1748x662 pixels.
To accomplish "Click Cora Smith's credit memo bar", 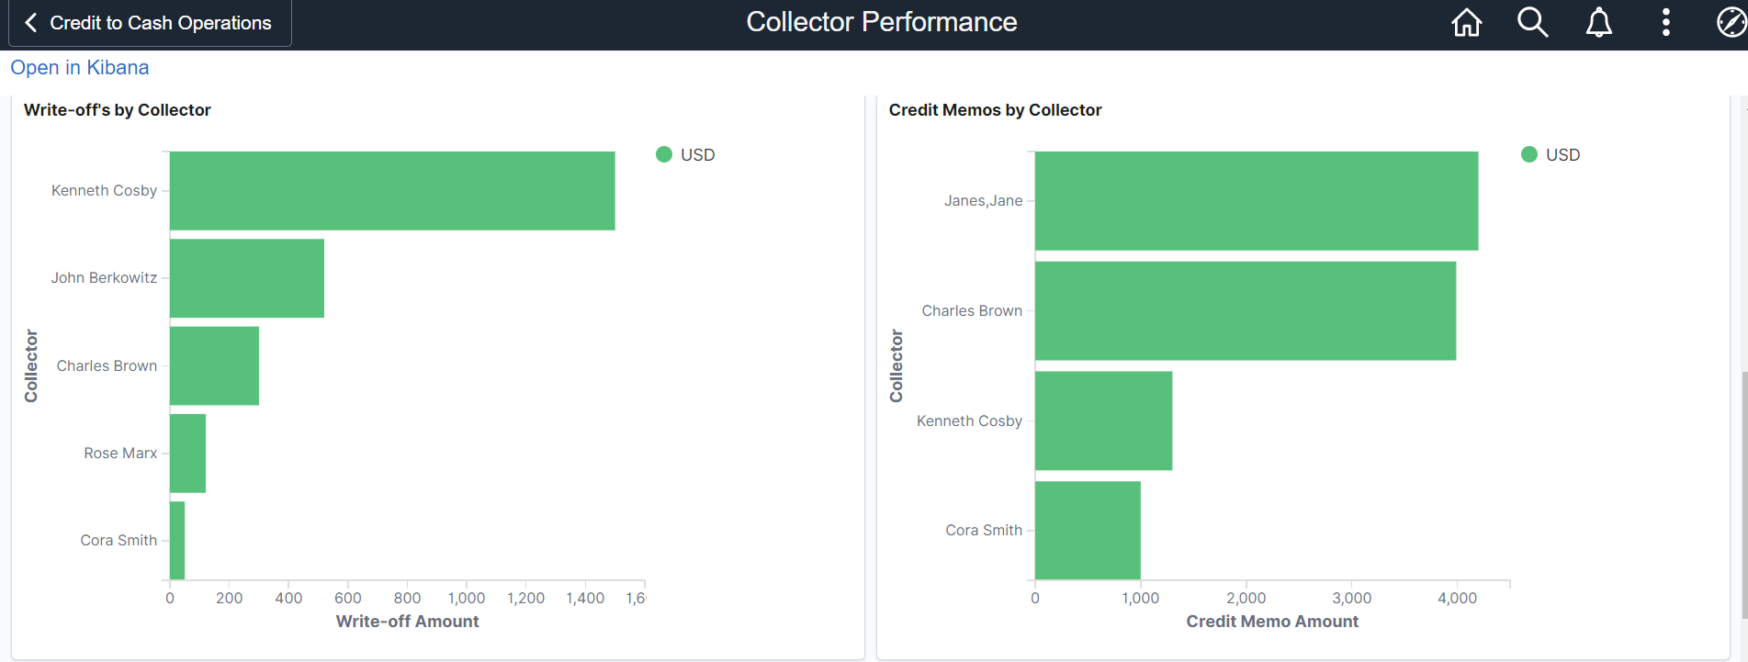I will click(1088, 531).
